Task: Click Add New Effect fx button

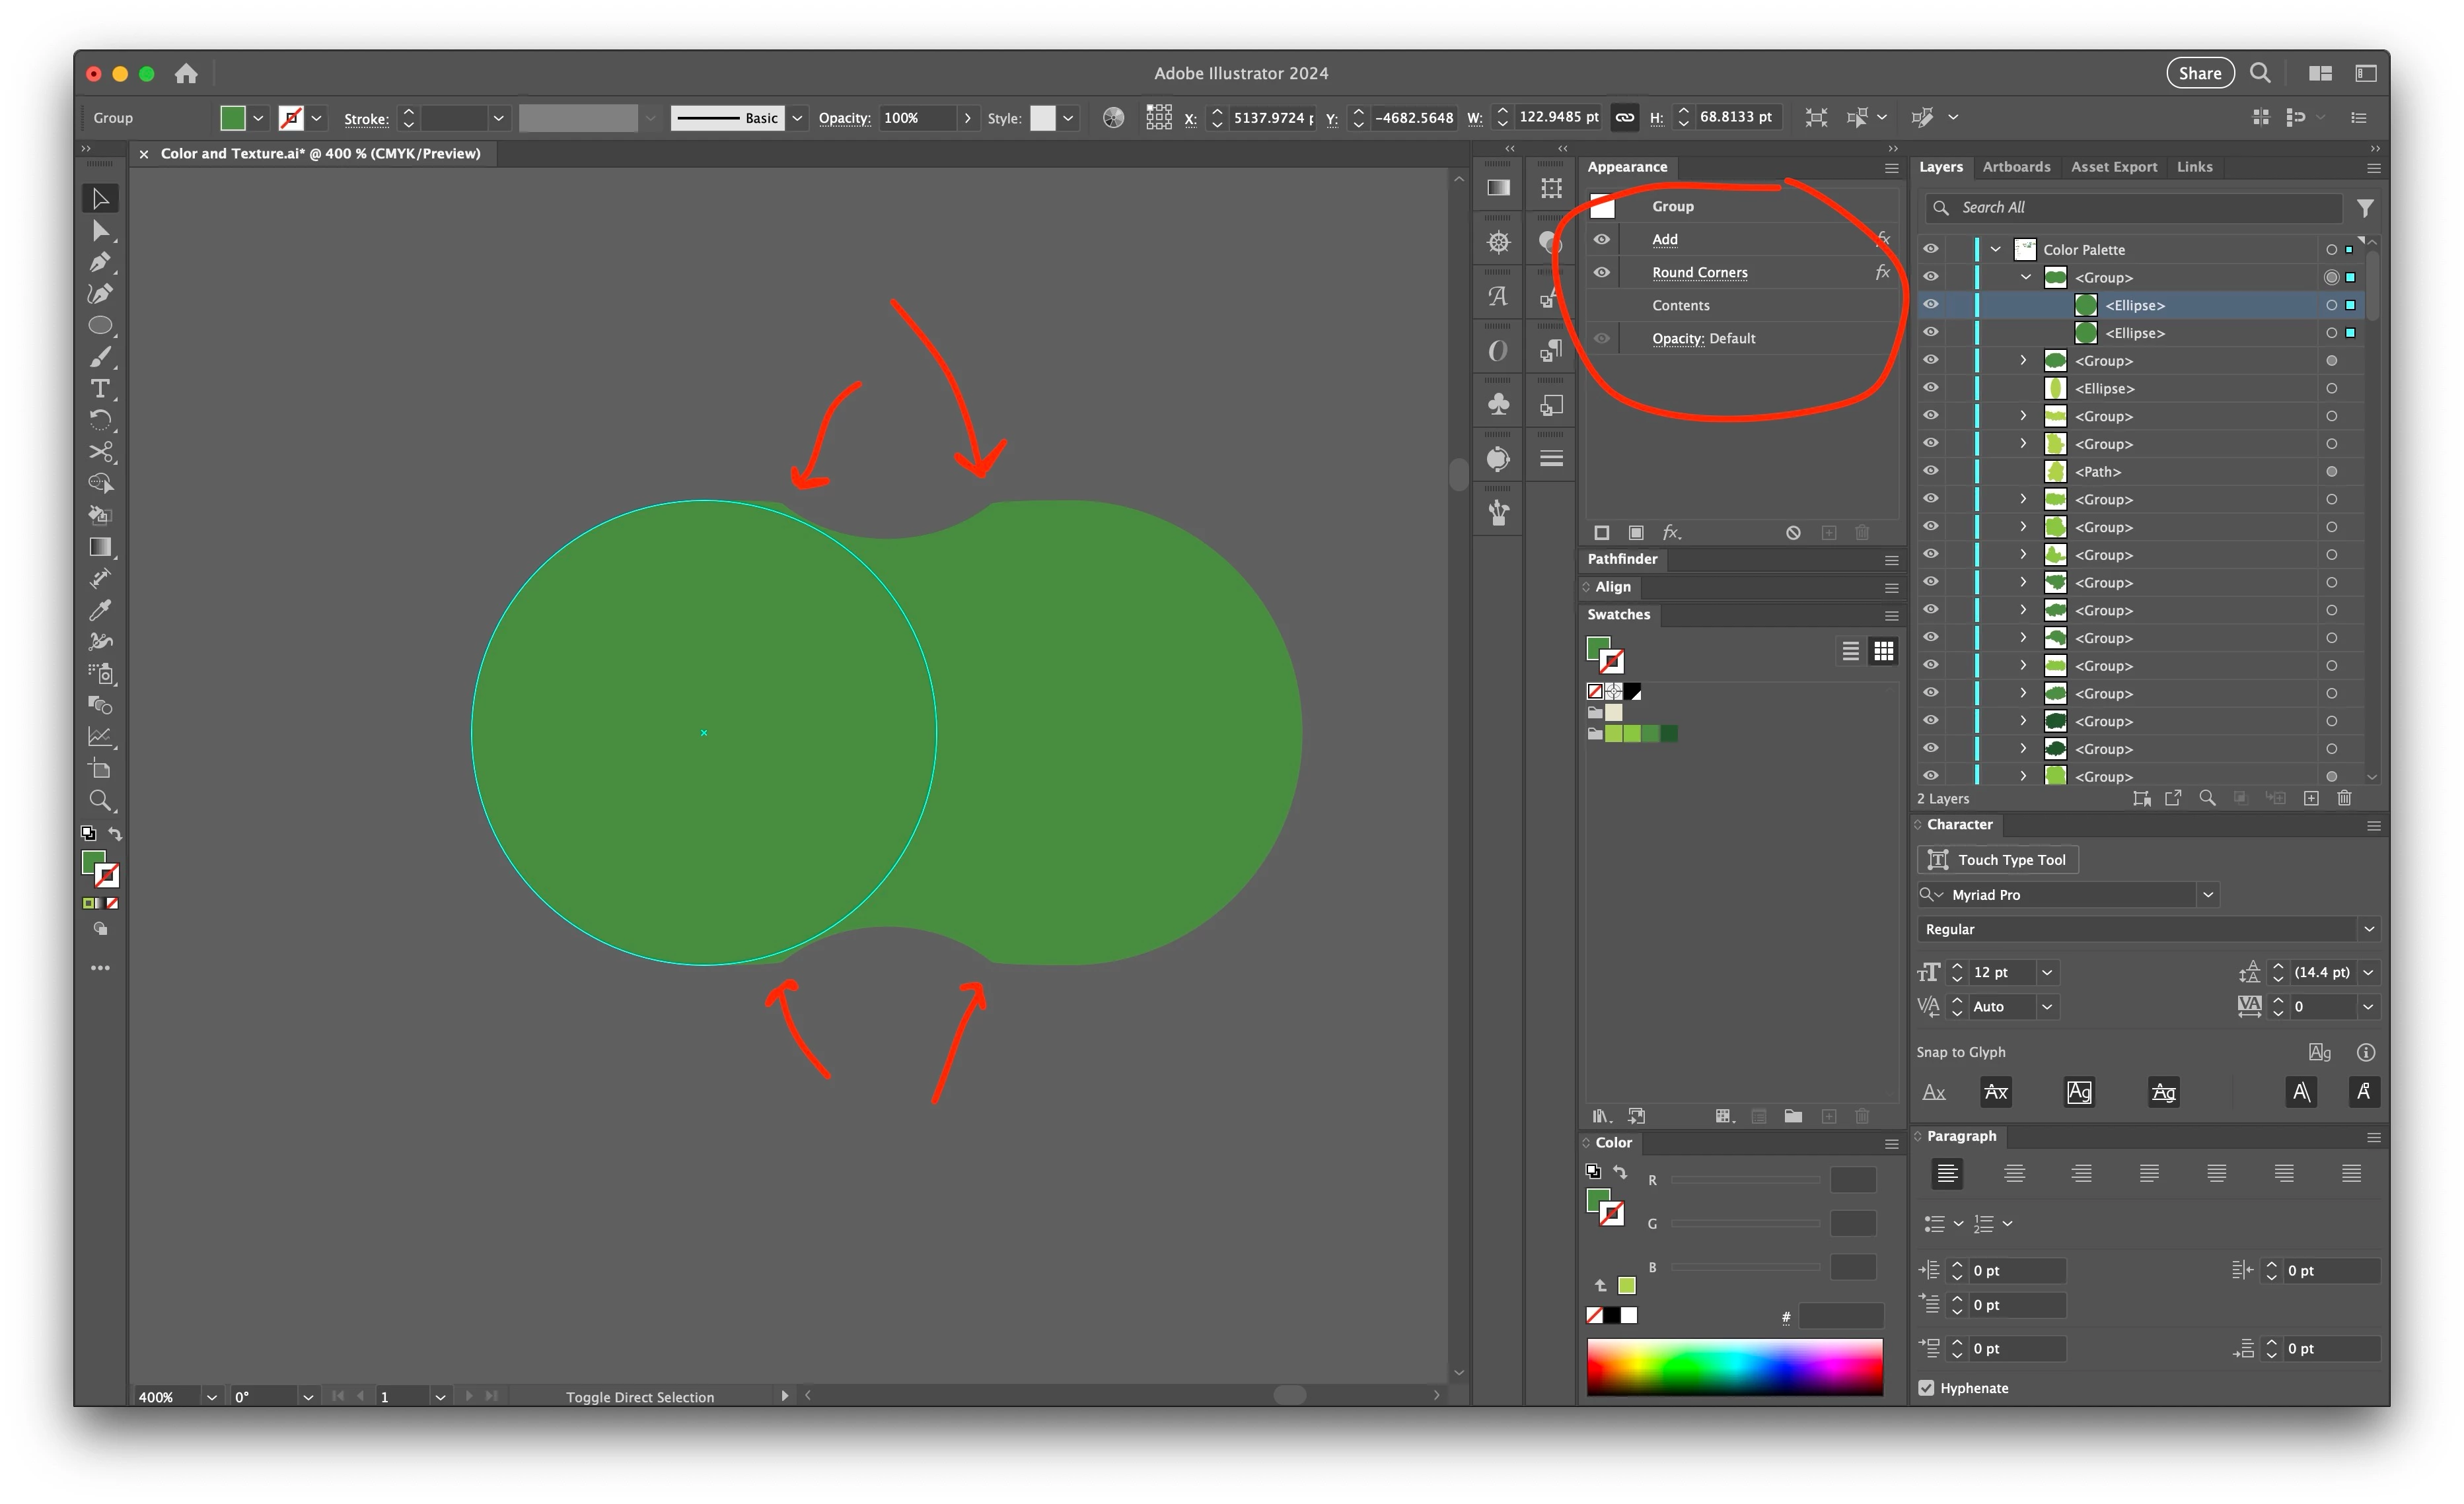Action: coord(1670,533)
